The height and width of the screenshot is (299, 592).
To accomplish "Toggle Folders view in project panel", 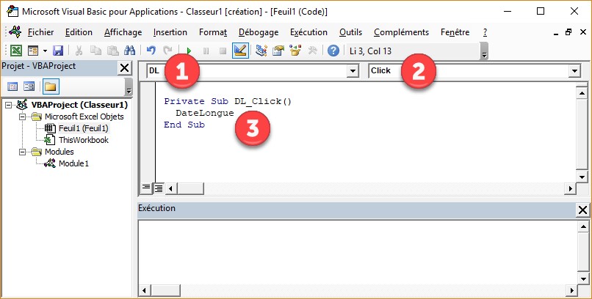I will [50, 86].
